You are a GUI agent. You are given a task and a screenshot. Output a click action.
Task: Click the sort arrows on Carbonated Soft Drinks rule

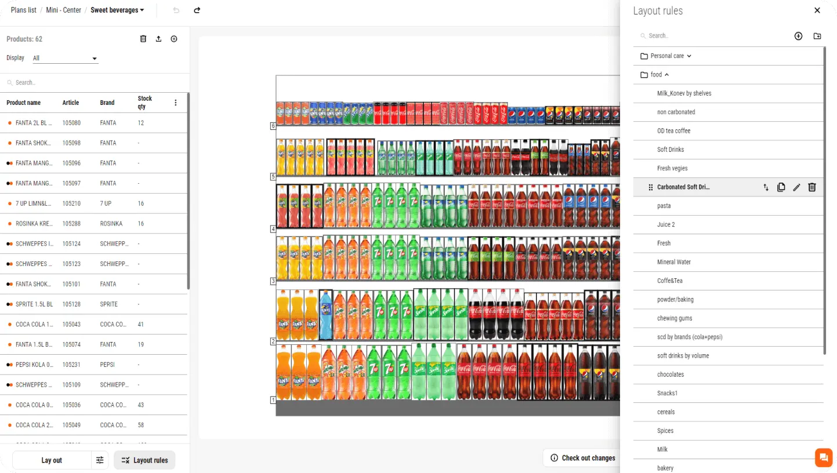(766, 187)
